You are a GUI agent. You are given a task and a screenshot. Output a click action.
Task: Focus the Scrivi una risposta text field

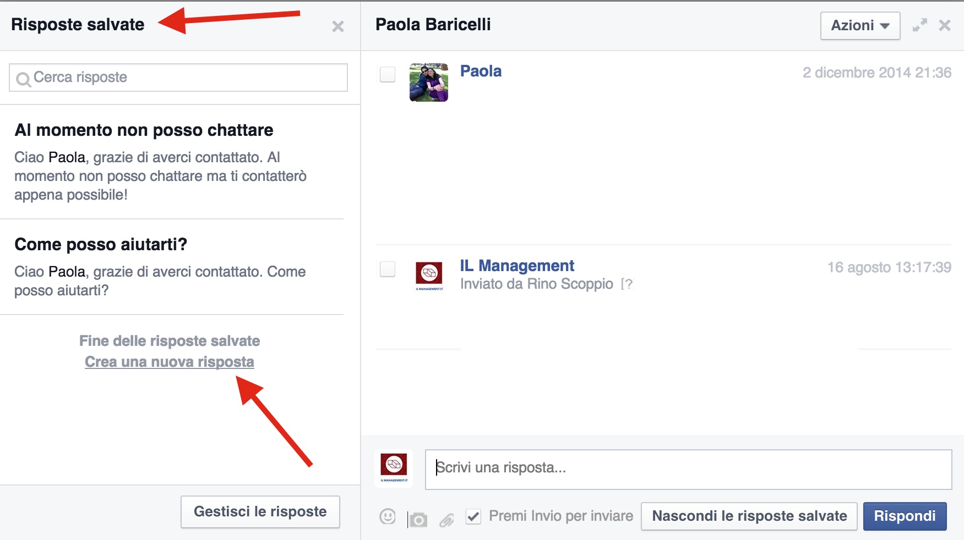688,469
